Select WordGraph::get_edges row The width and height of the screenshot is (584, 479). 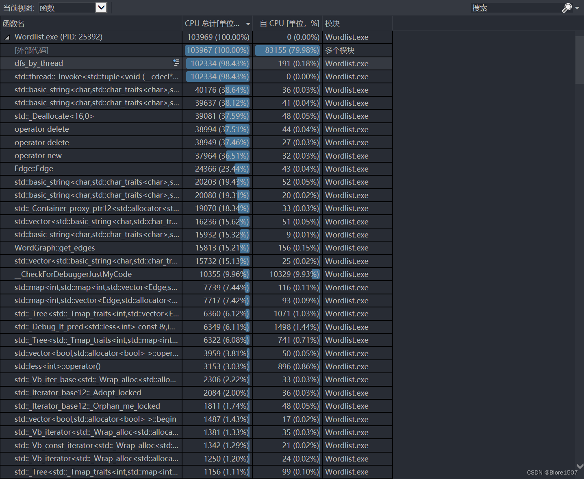click(x=196, y=248)
